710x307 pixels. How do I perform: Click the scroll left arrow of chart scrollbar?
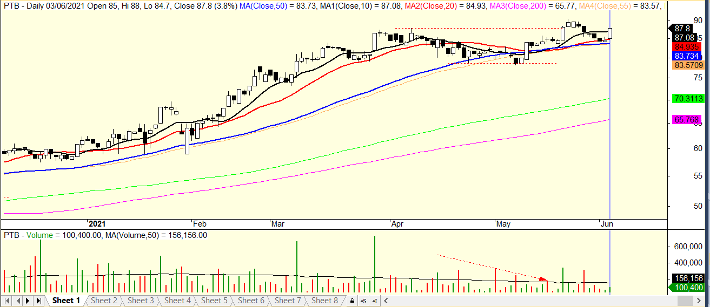[x=386, y=301]
